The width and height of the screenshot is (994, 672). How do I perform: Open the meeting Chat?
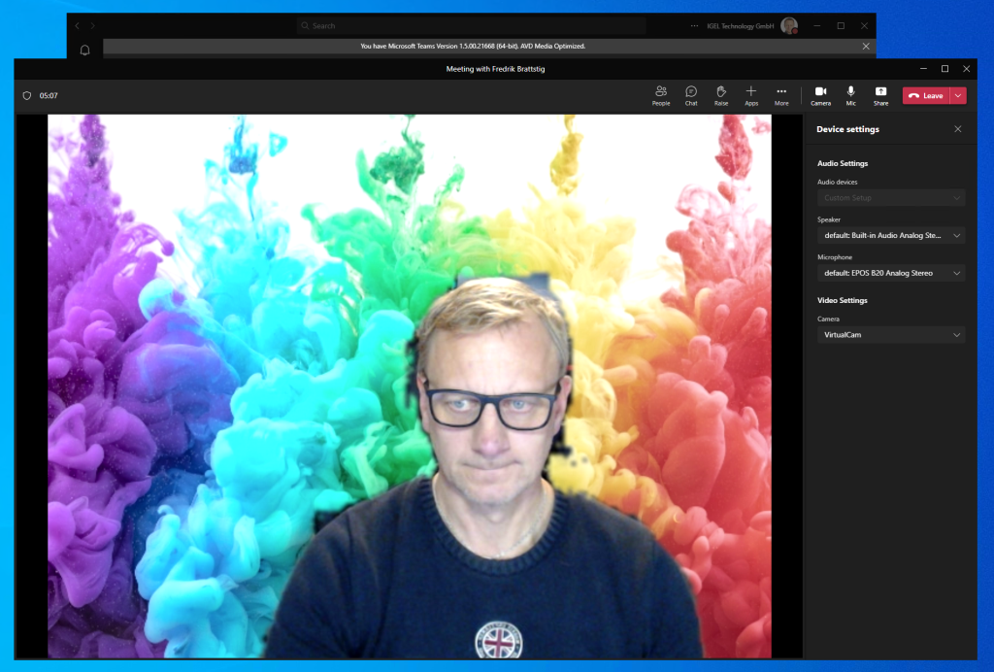(691, 94)
